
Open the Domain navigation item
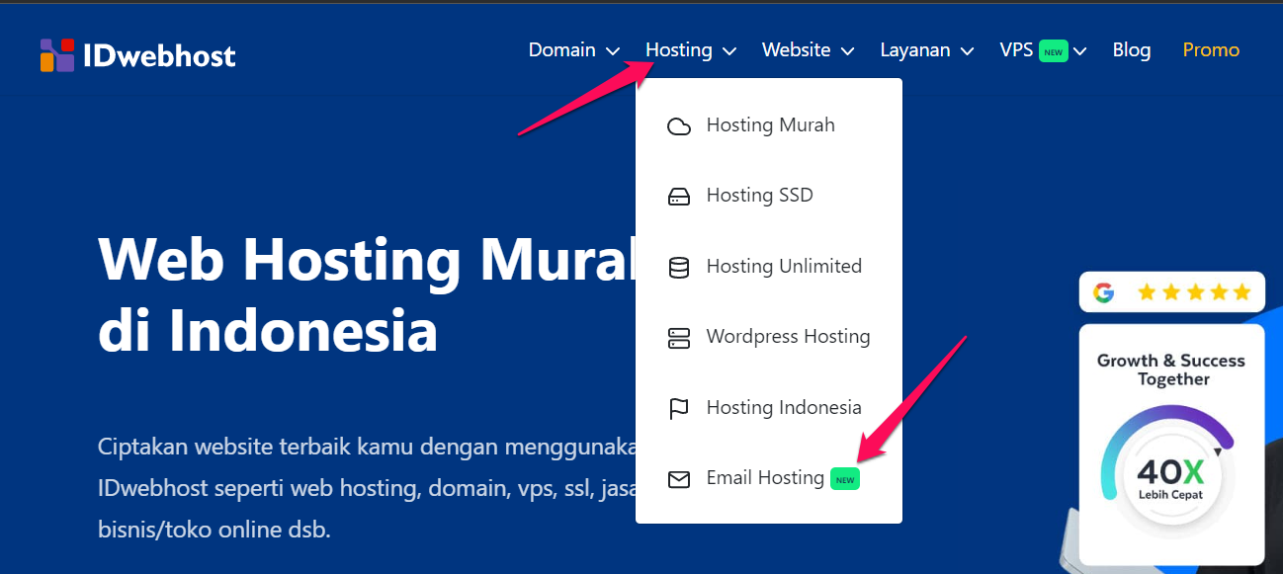562,50
